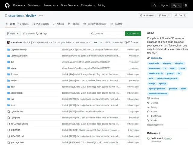Click the folder icon for bin
The image size is (193, 145).
tap(8, 62)
